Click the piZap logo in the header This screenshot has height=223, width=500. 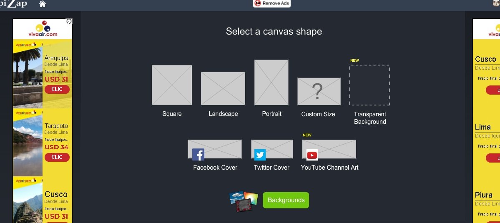13,4
